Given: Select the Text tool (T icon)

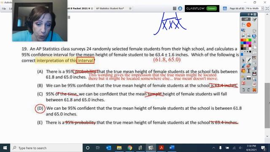Looking at the screenshot, I should [248, 71].
